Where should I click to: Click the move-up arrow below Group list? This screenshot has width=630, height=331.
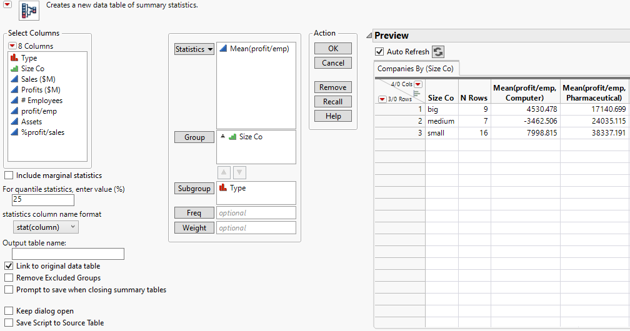tap(224, 173)
